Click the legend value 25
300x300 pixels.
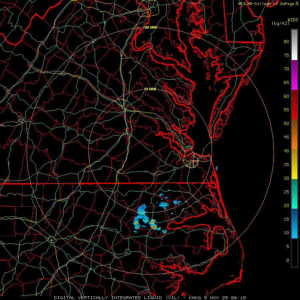(x=286, y=192)
